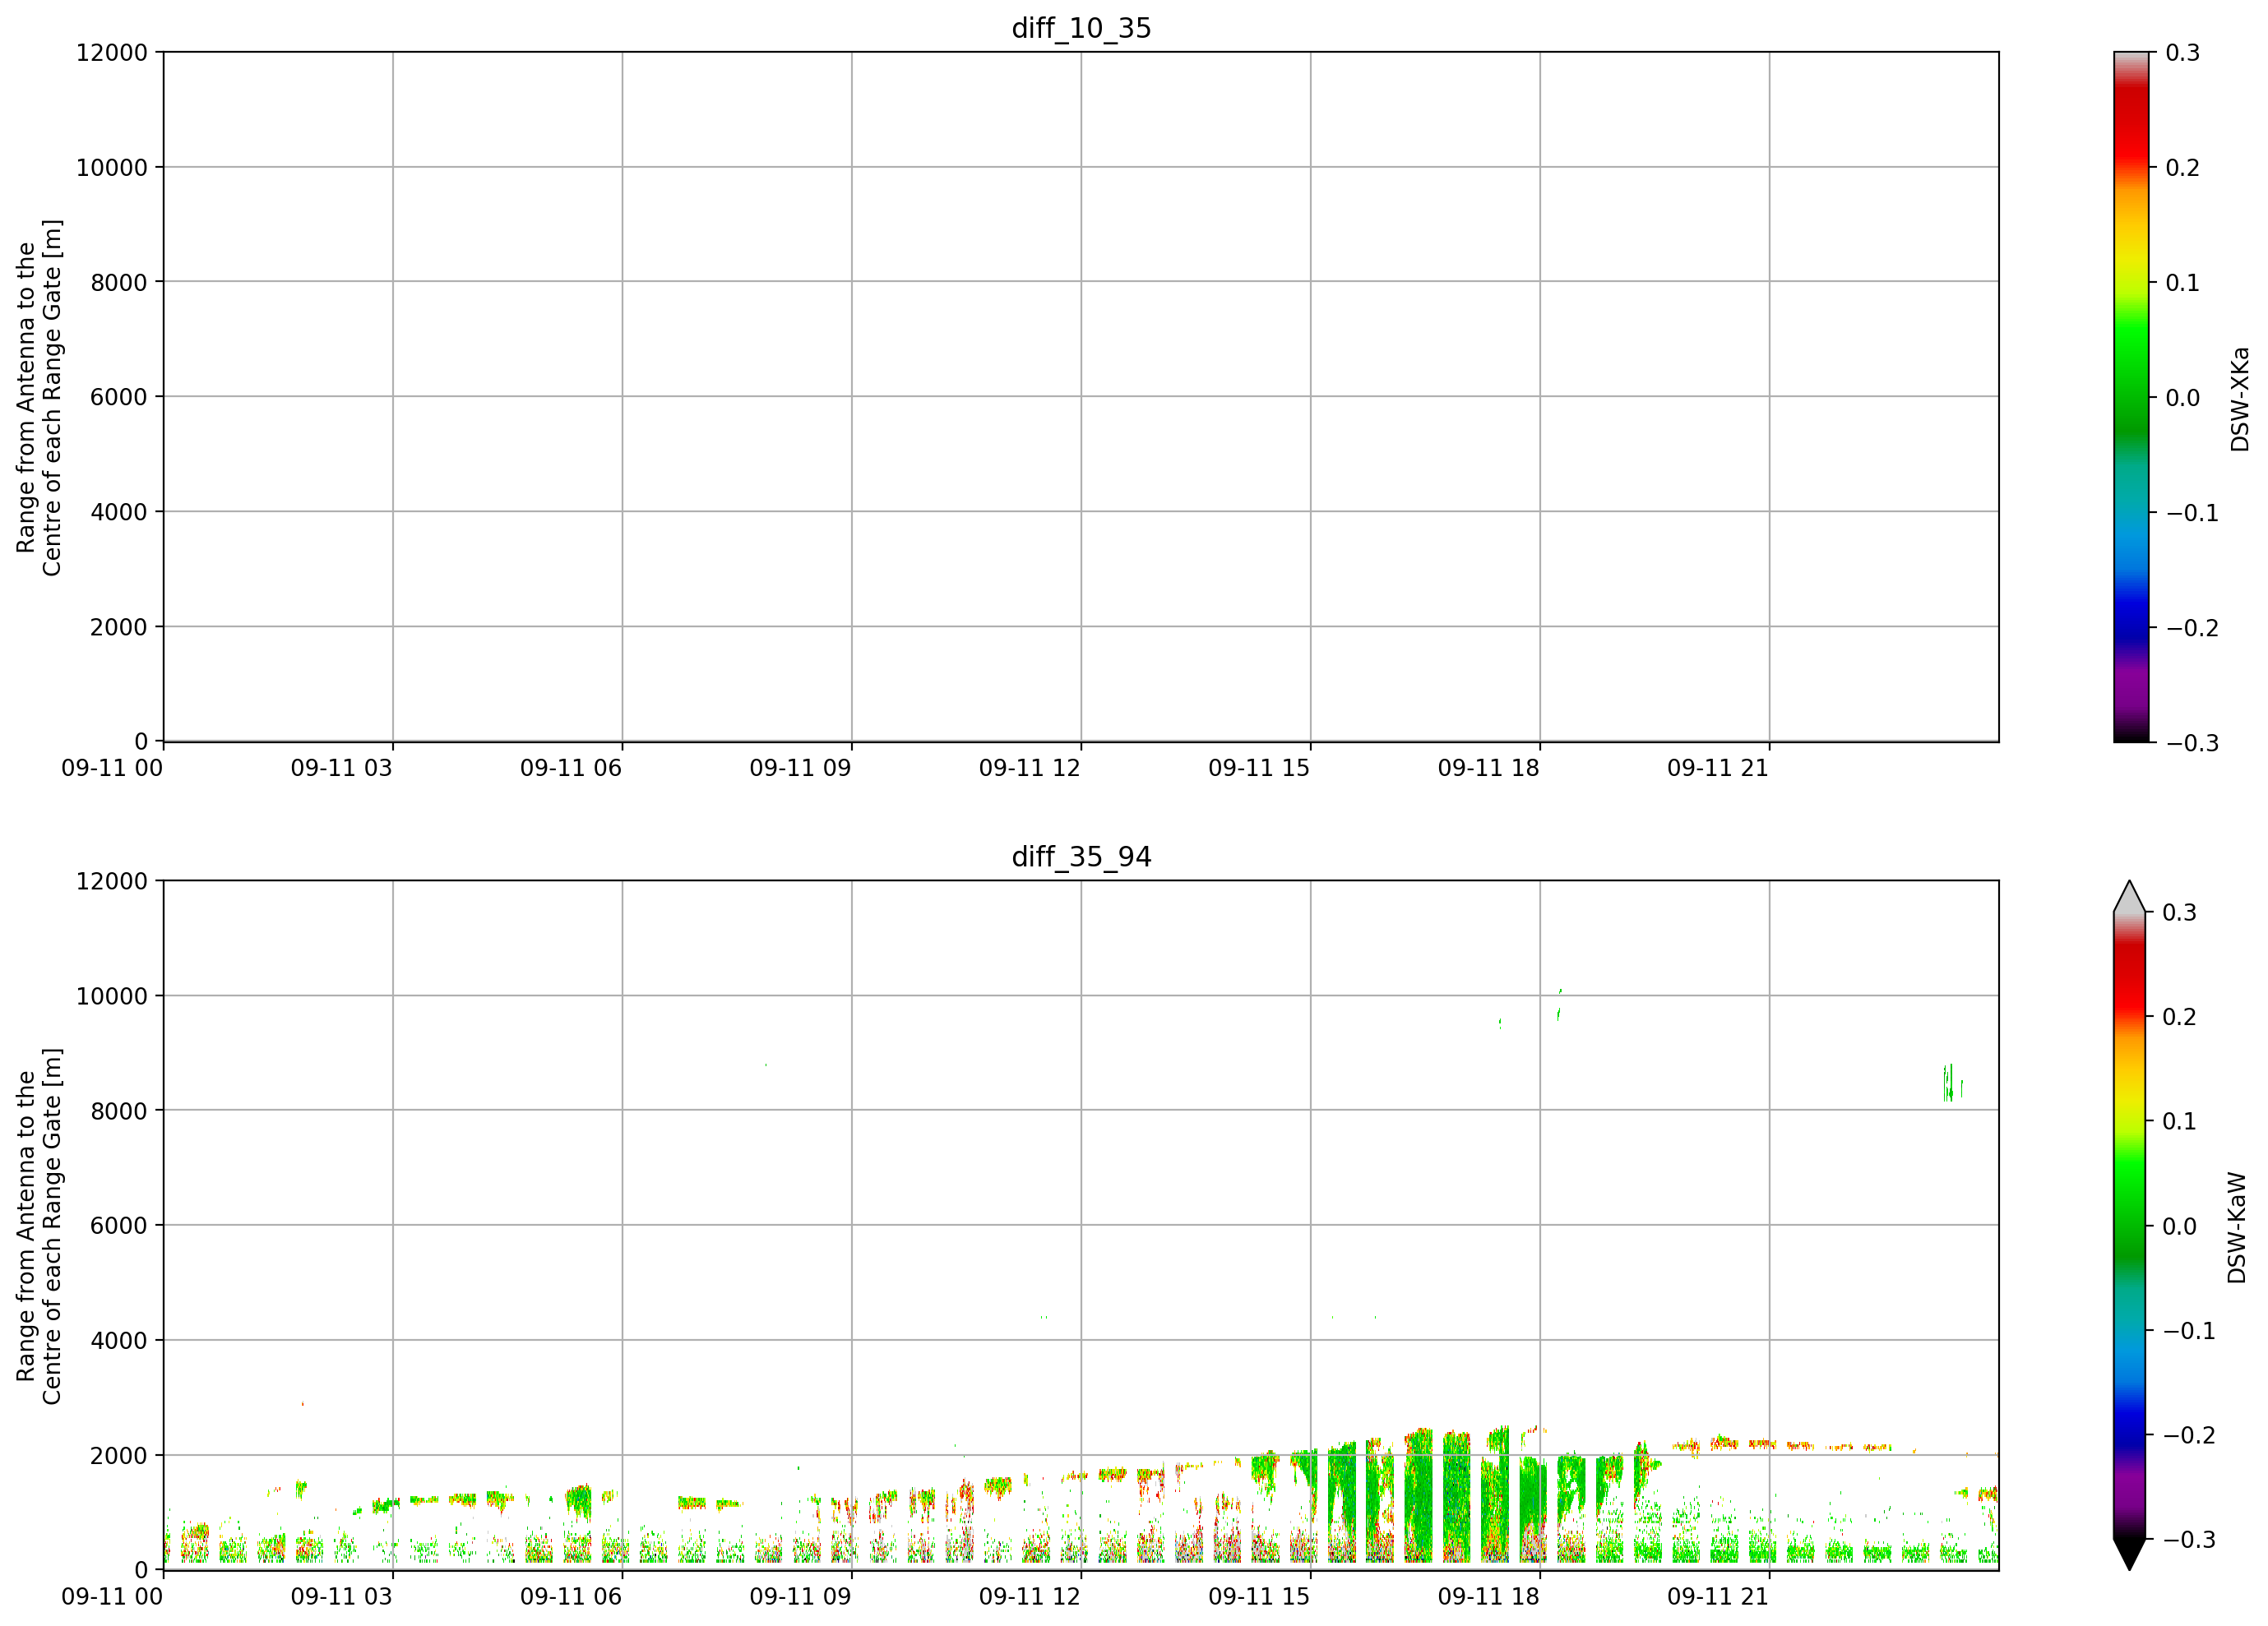Click '09-11 00' x-tick under diff_10_35 plot
The image size is (2268, 1626).
[x=112, y=768]
